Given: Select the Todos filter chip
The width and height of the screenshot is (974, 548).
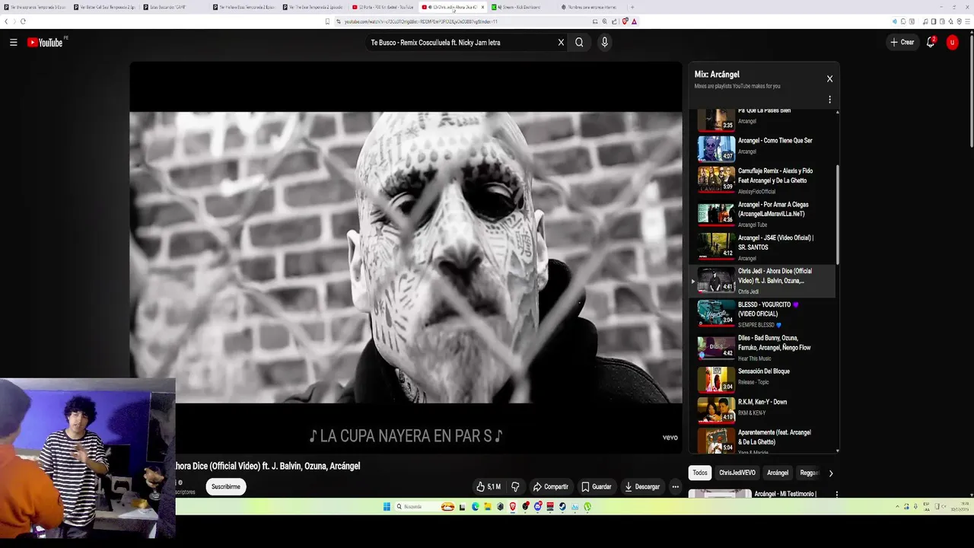Looking at the screenshot, I should click(x=700, y=473).
